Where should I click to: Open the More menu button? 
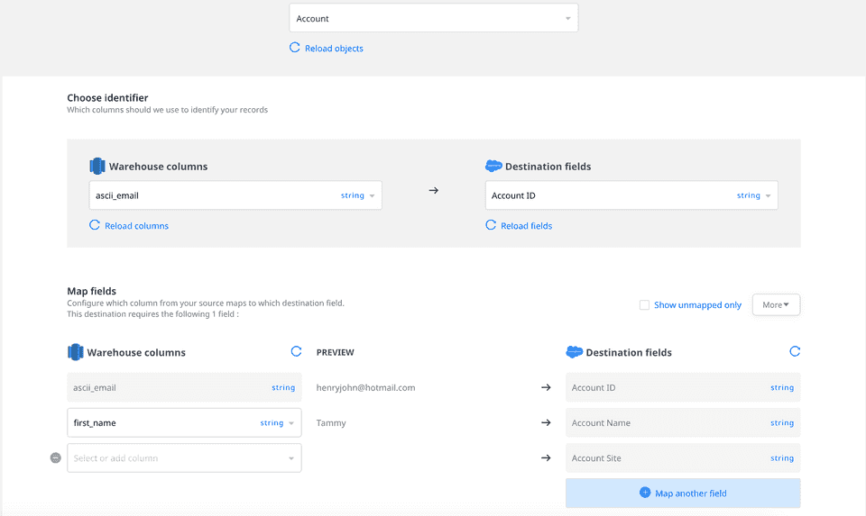(x=776, y=305)
